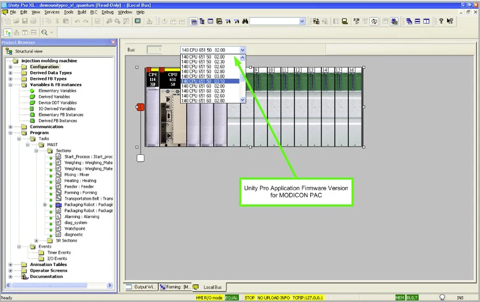The height and width of the screenshot is (302, 480).
Task: Click inside the toolbar search field
Action: coord(275,21)
